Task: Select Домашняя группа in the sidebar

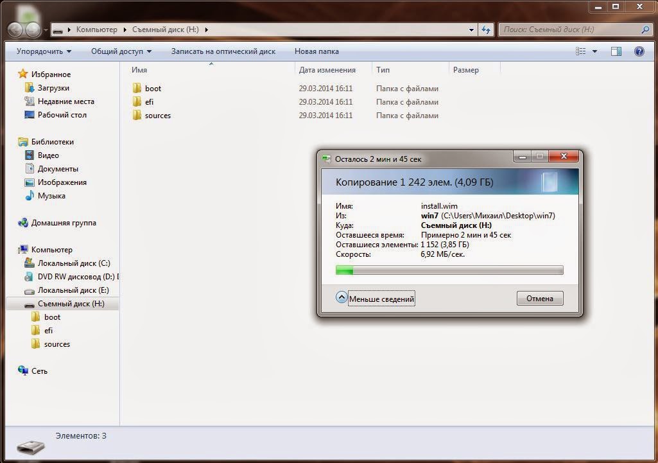Action: click(57, 222)
